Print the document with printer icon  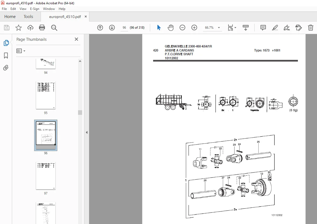(x=42, y=28)
